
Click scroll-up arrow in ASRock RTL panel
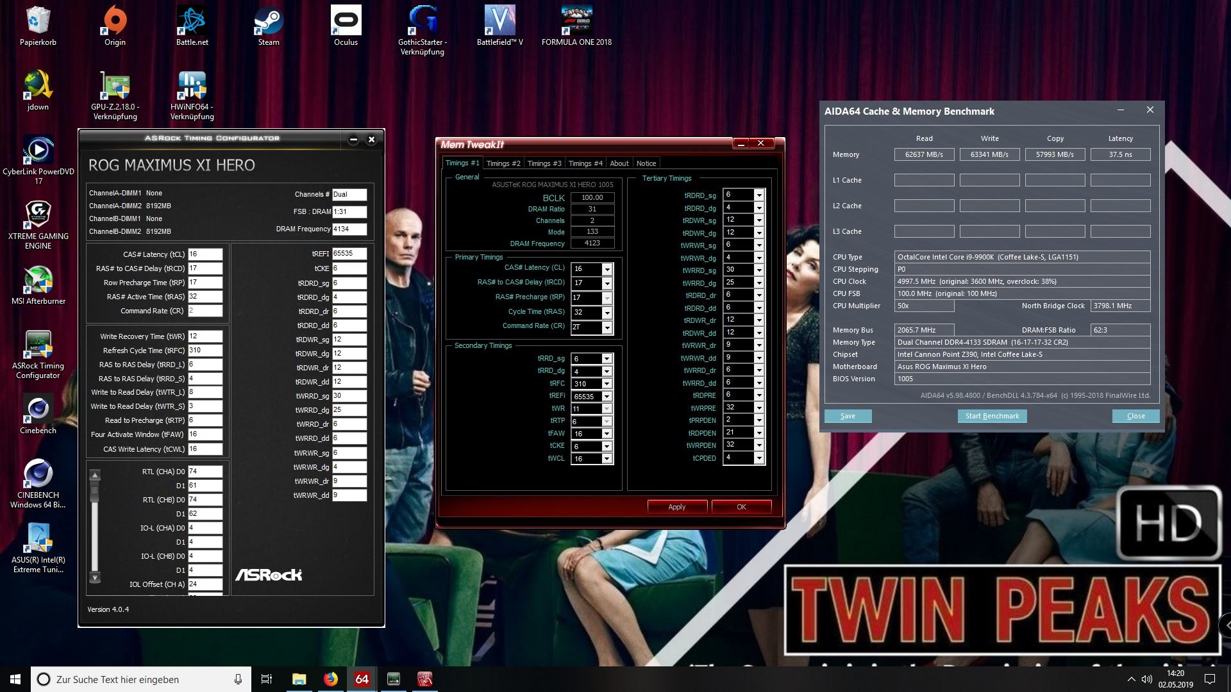coord(95,475)
